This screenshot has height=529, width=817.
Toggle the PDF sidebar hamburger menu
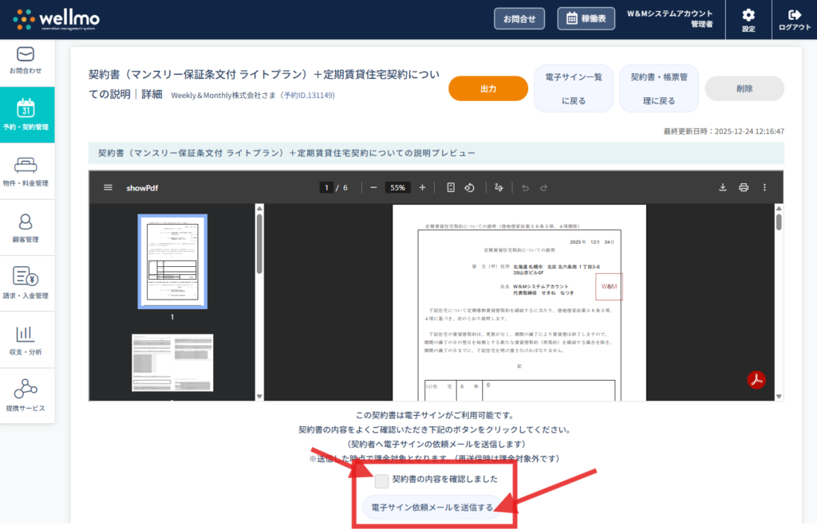pyautogui.click(x=108, y=188)
